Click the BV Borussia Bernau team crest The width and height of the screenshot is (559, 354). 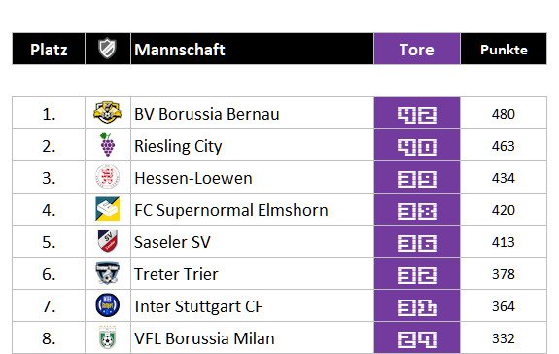click(x=107, y=112)
